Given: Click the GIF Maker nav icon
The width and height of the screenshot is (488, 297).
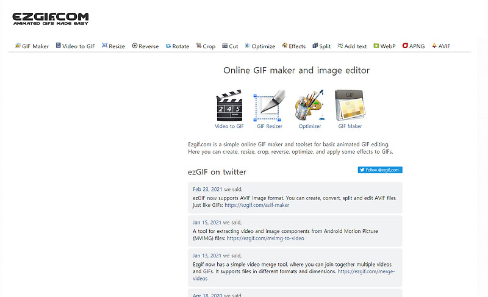Looking at the screenshot, I should 18,46.
